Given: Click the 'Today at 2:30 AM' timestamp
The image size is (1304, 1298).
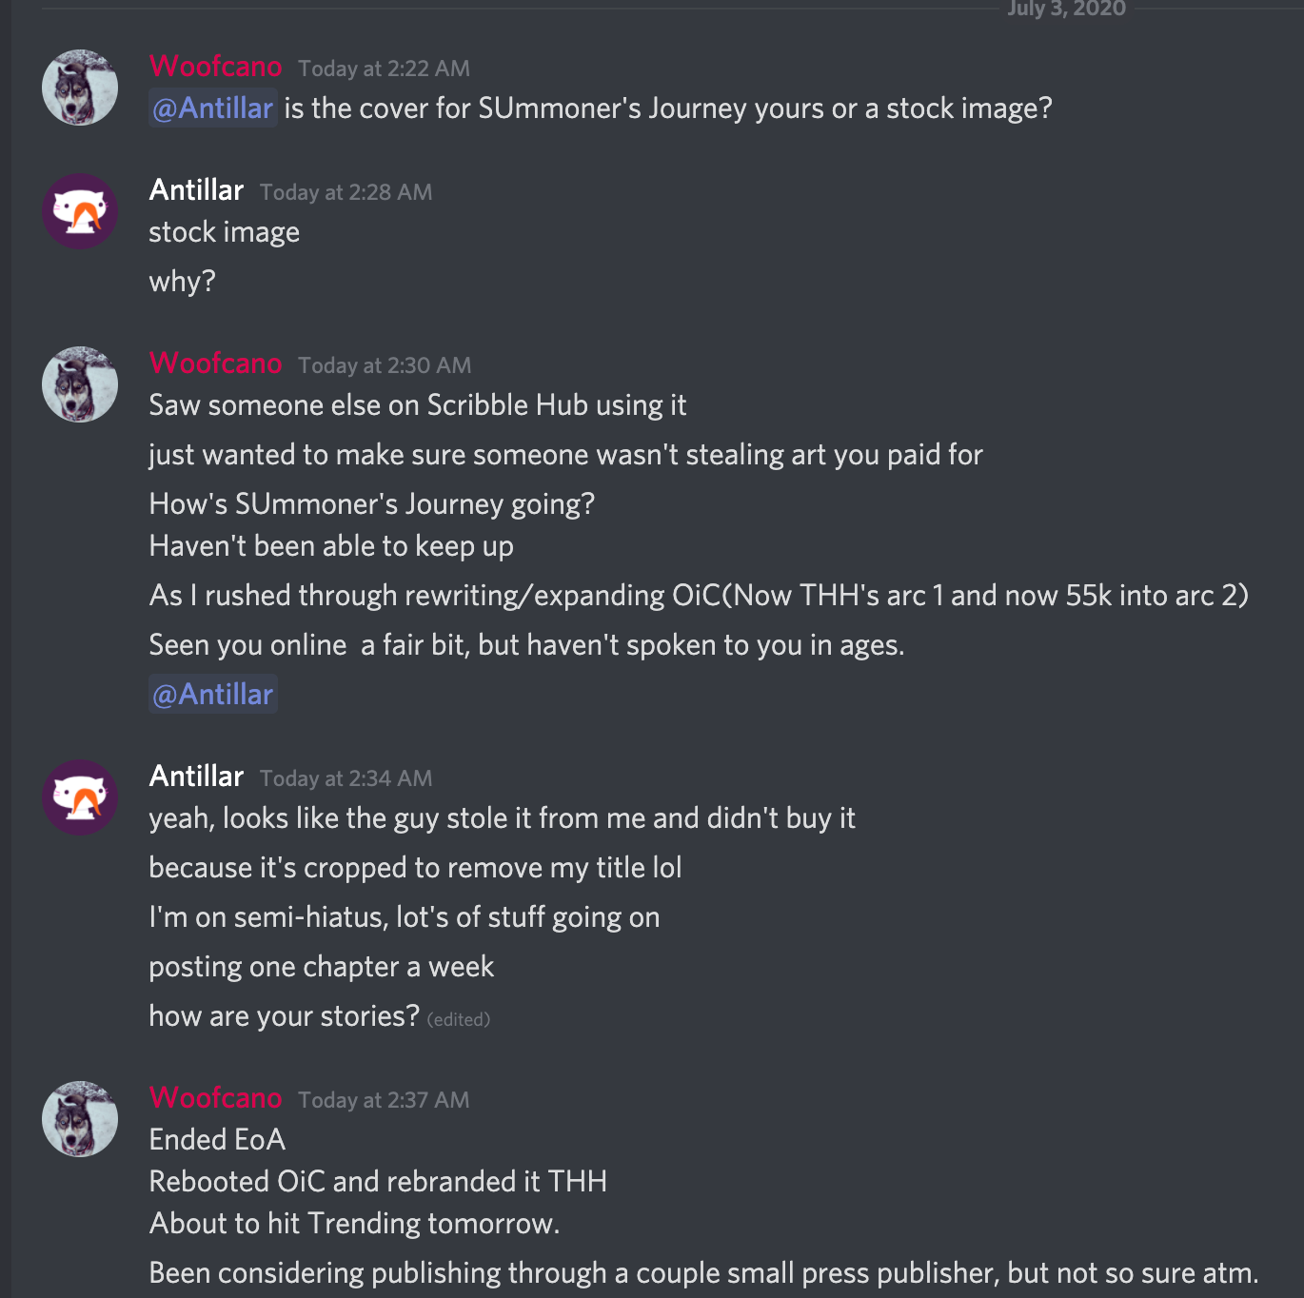Looking at the screenshot, I should pos(385,365).
